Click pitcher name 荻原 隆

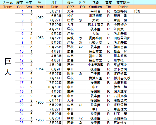coord(120,16)
